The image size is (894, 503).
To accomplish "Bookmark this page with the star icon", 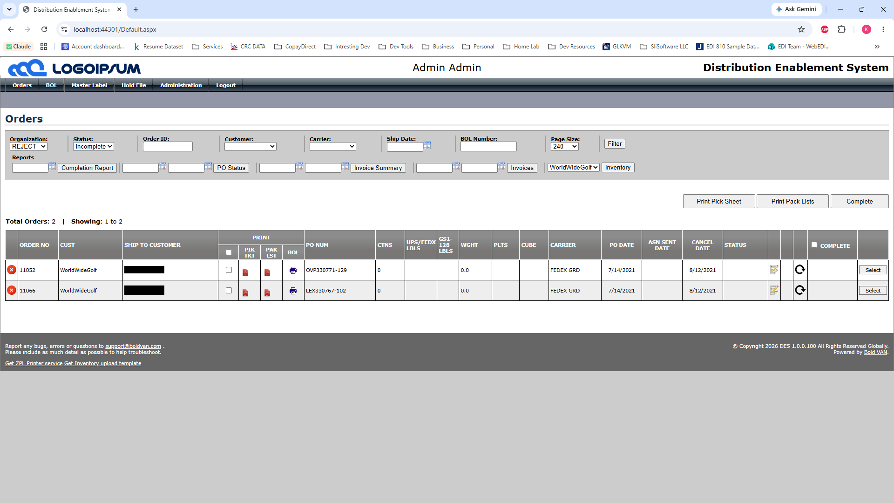I will 801,29.
